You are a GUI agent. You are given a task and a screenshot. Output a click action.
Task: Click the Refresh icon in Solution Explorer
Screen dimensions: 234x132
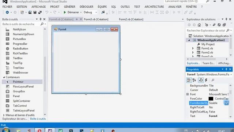(x=219, y=25)
